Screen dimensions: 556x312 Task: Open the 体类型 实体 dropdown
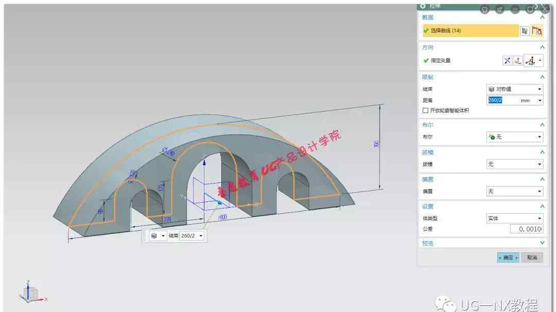[514, 218]
